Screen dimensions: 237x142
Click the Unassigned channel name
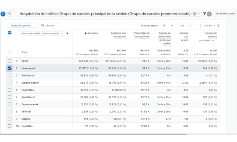click(x=28, y=68)
